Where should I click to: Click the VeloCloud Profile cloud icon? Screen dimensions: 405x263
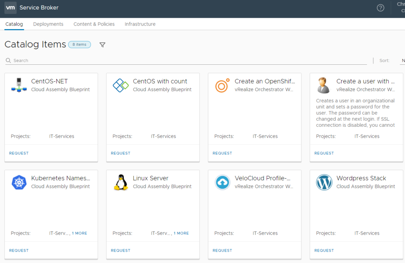(x=222, y=182)
